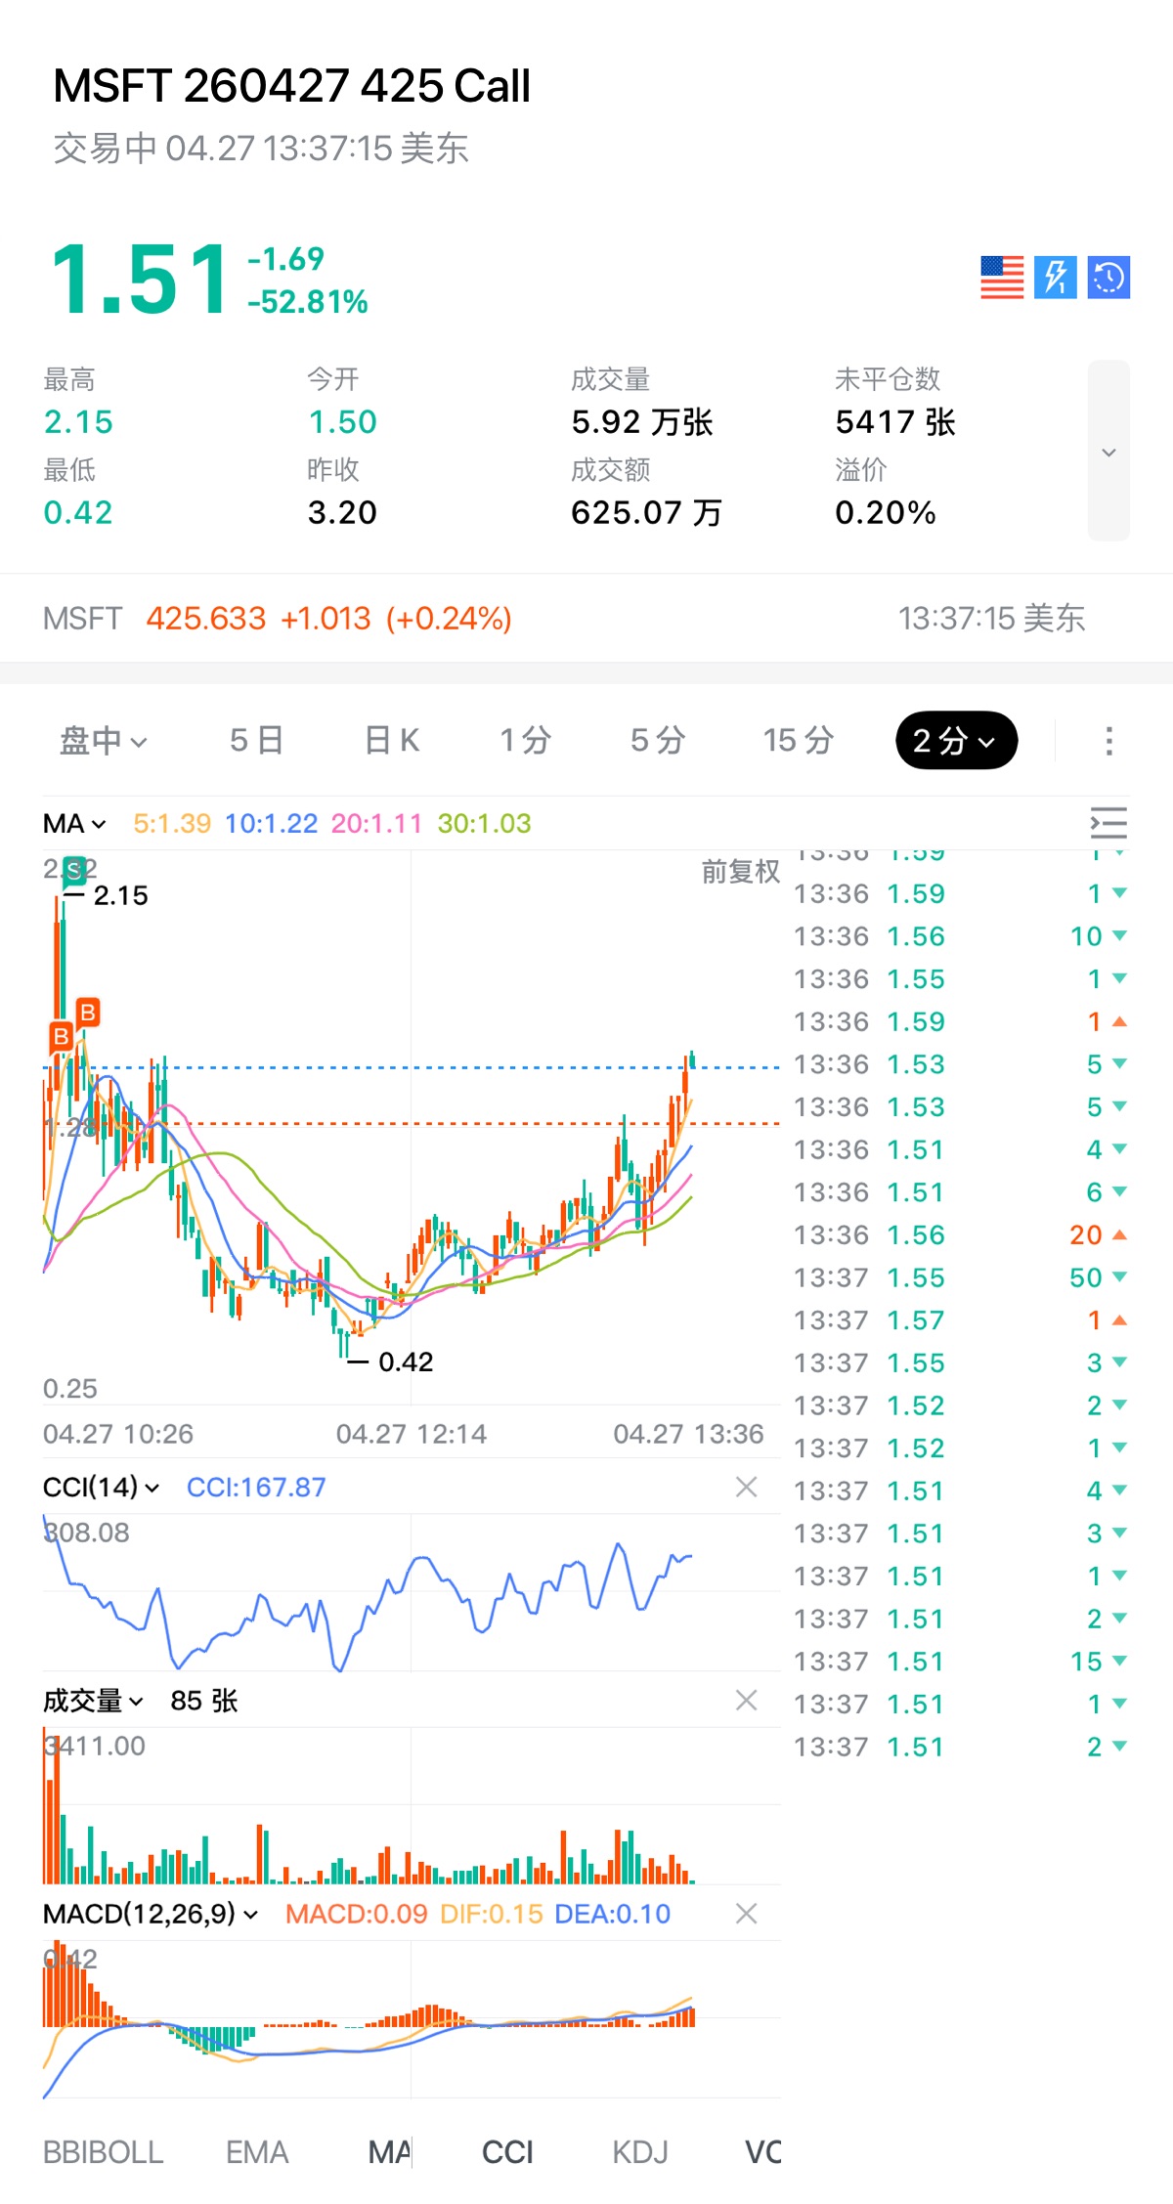Tap the upper orange B buy marker
Viewport: 1173px width, 2204px height.
(x=88, y=1012)
